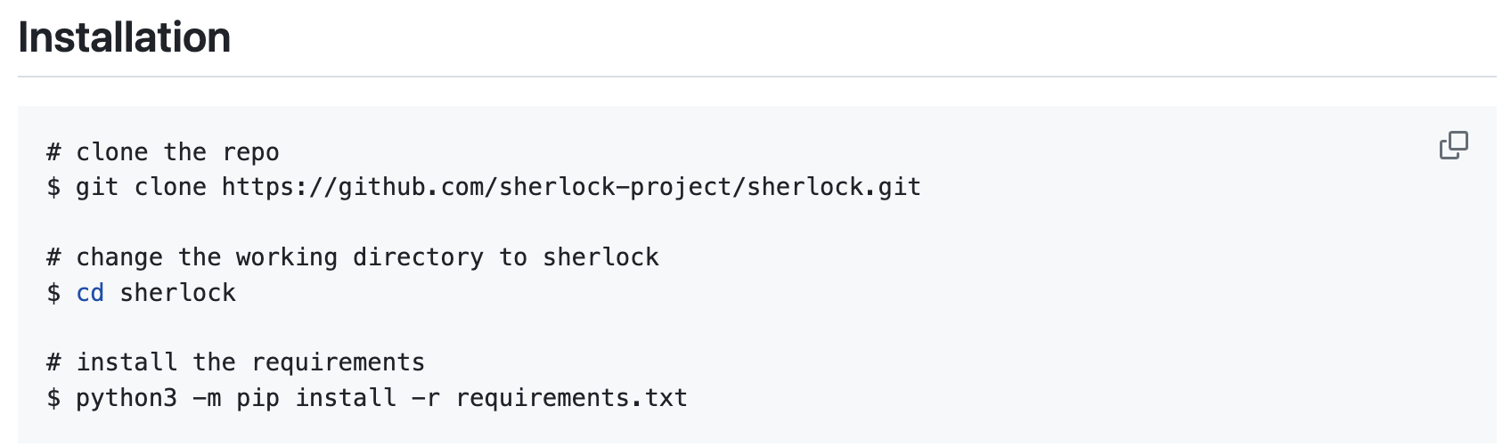Click the dollar prompt before cd
The width and height of the screenshot is (1511, 447).
53,292
